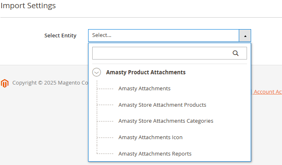282x165 pixels.
Task: Select Amasty Attachments entity
Action: pyautogui.click(x=144, y=89)
